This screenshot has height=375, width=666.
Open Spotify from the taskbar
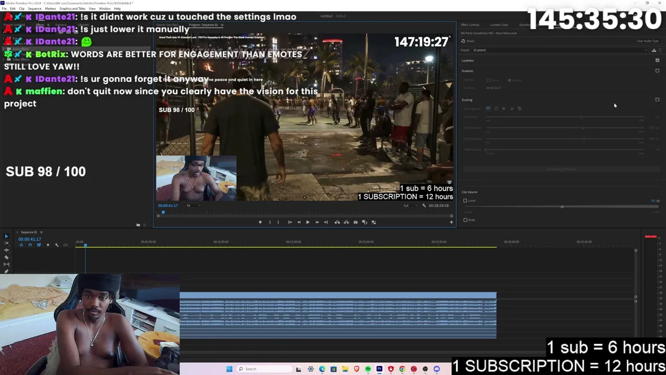368,369
